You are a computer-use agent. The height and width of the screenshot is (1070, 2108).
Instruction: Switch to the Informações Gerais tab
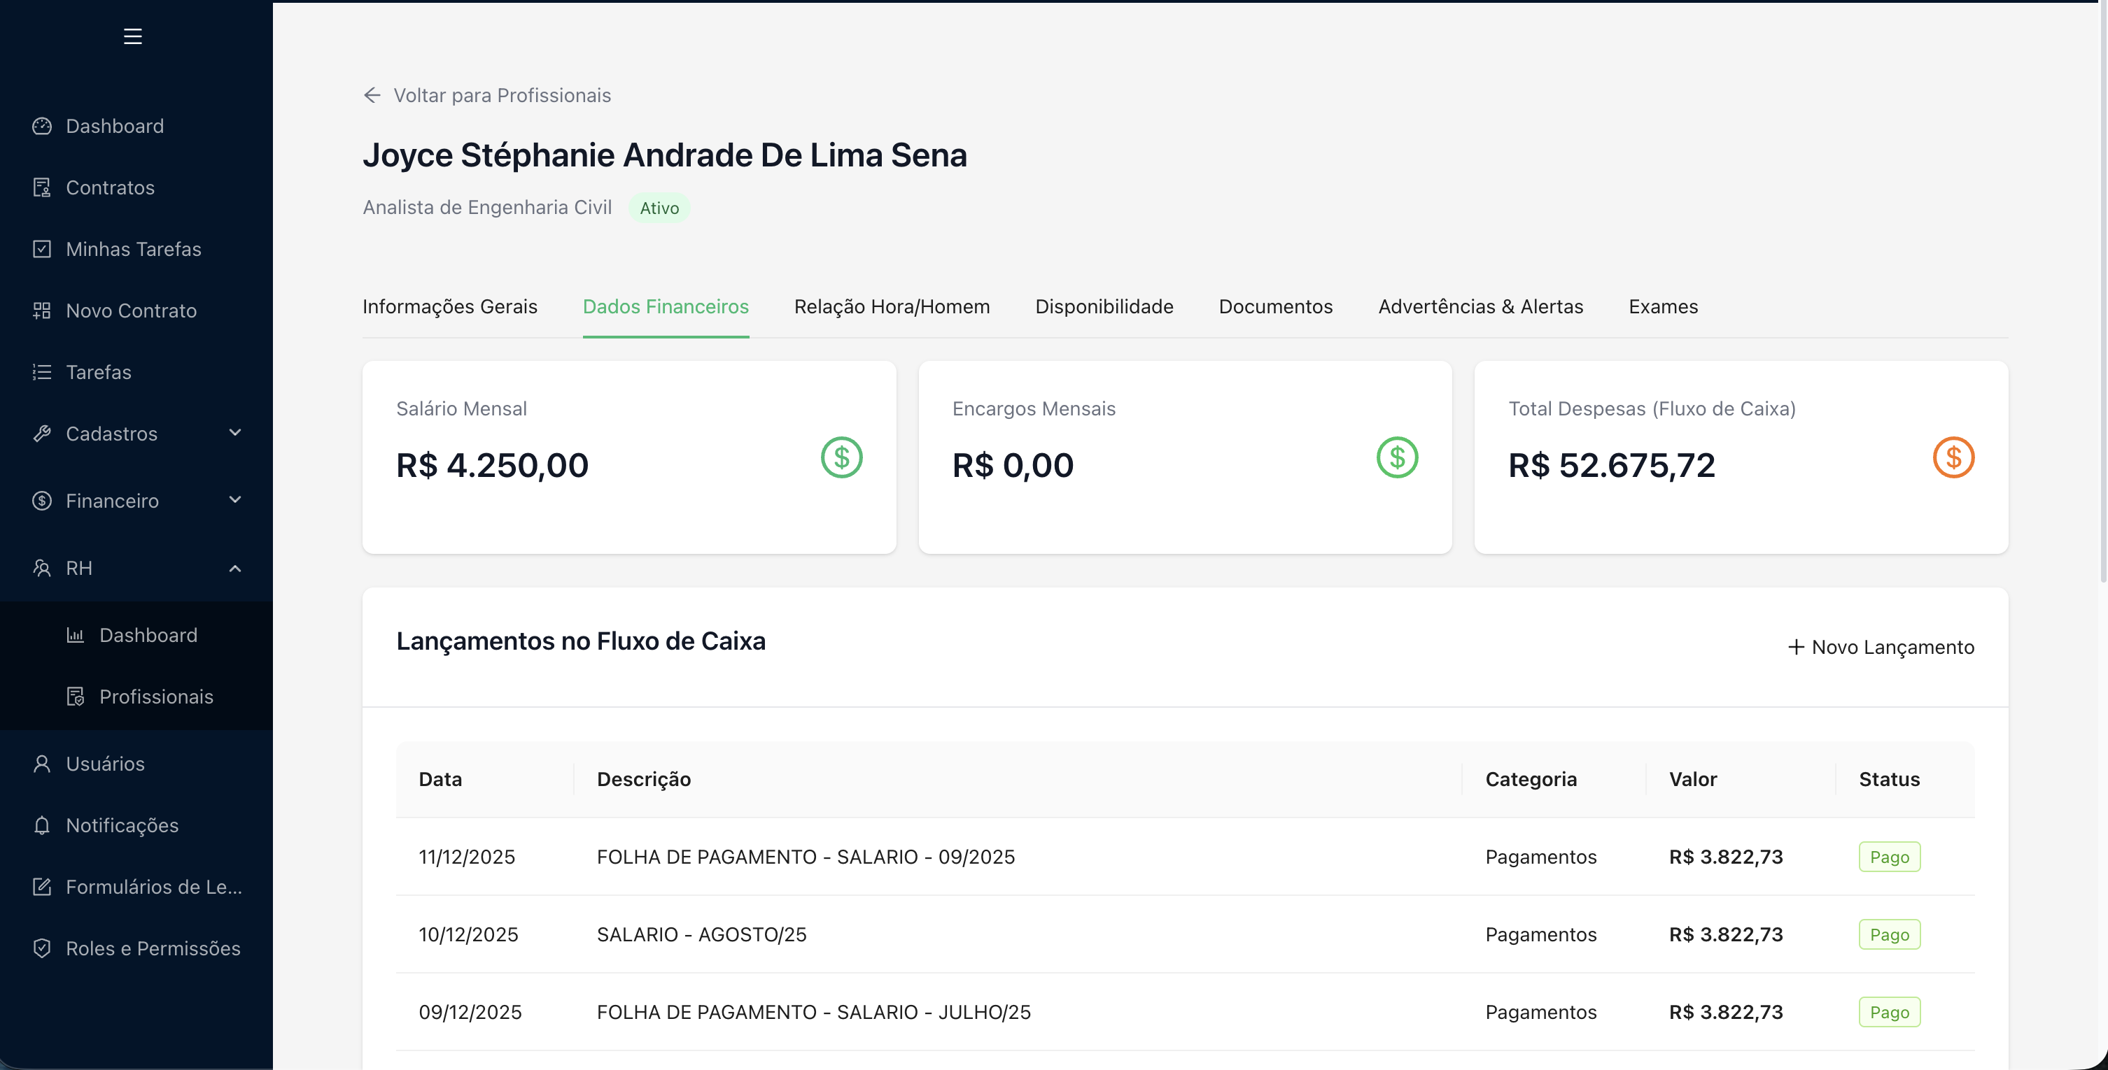(x=450, y=306)
